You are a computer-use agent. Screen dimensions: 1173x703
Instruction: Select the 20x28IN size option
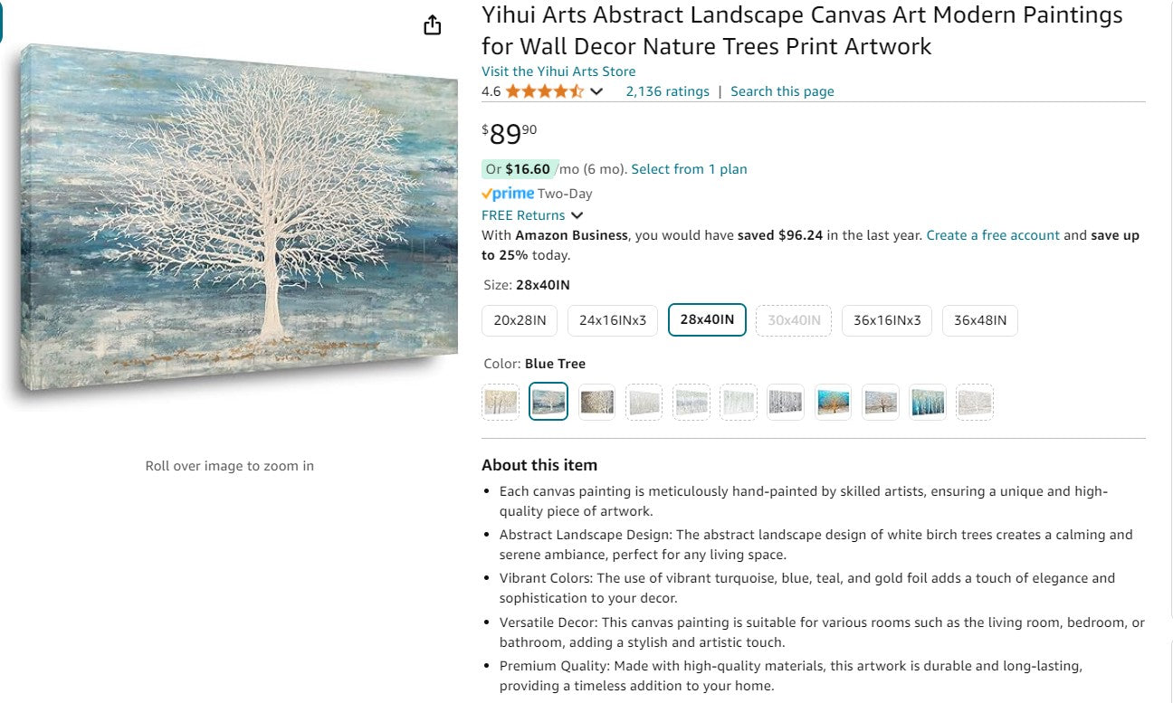(x=519, y=320)
